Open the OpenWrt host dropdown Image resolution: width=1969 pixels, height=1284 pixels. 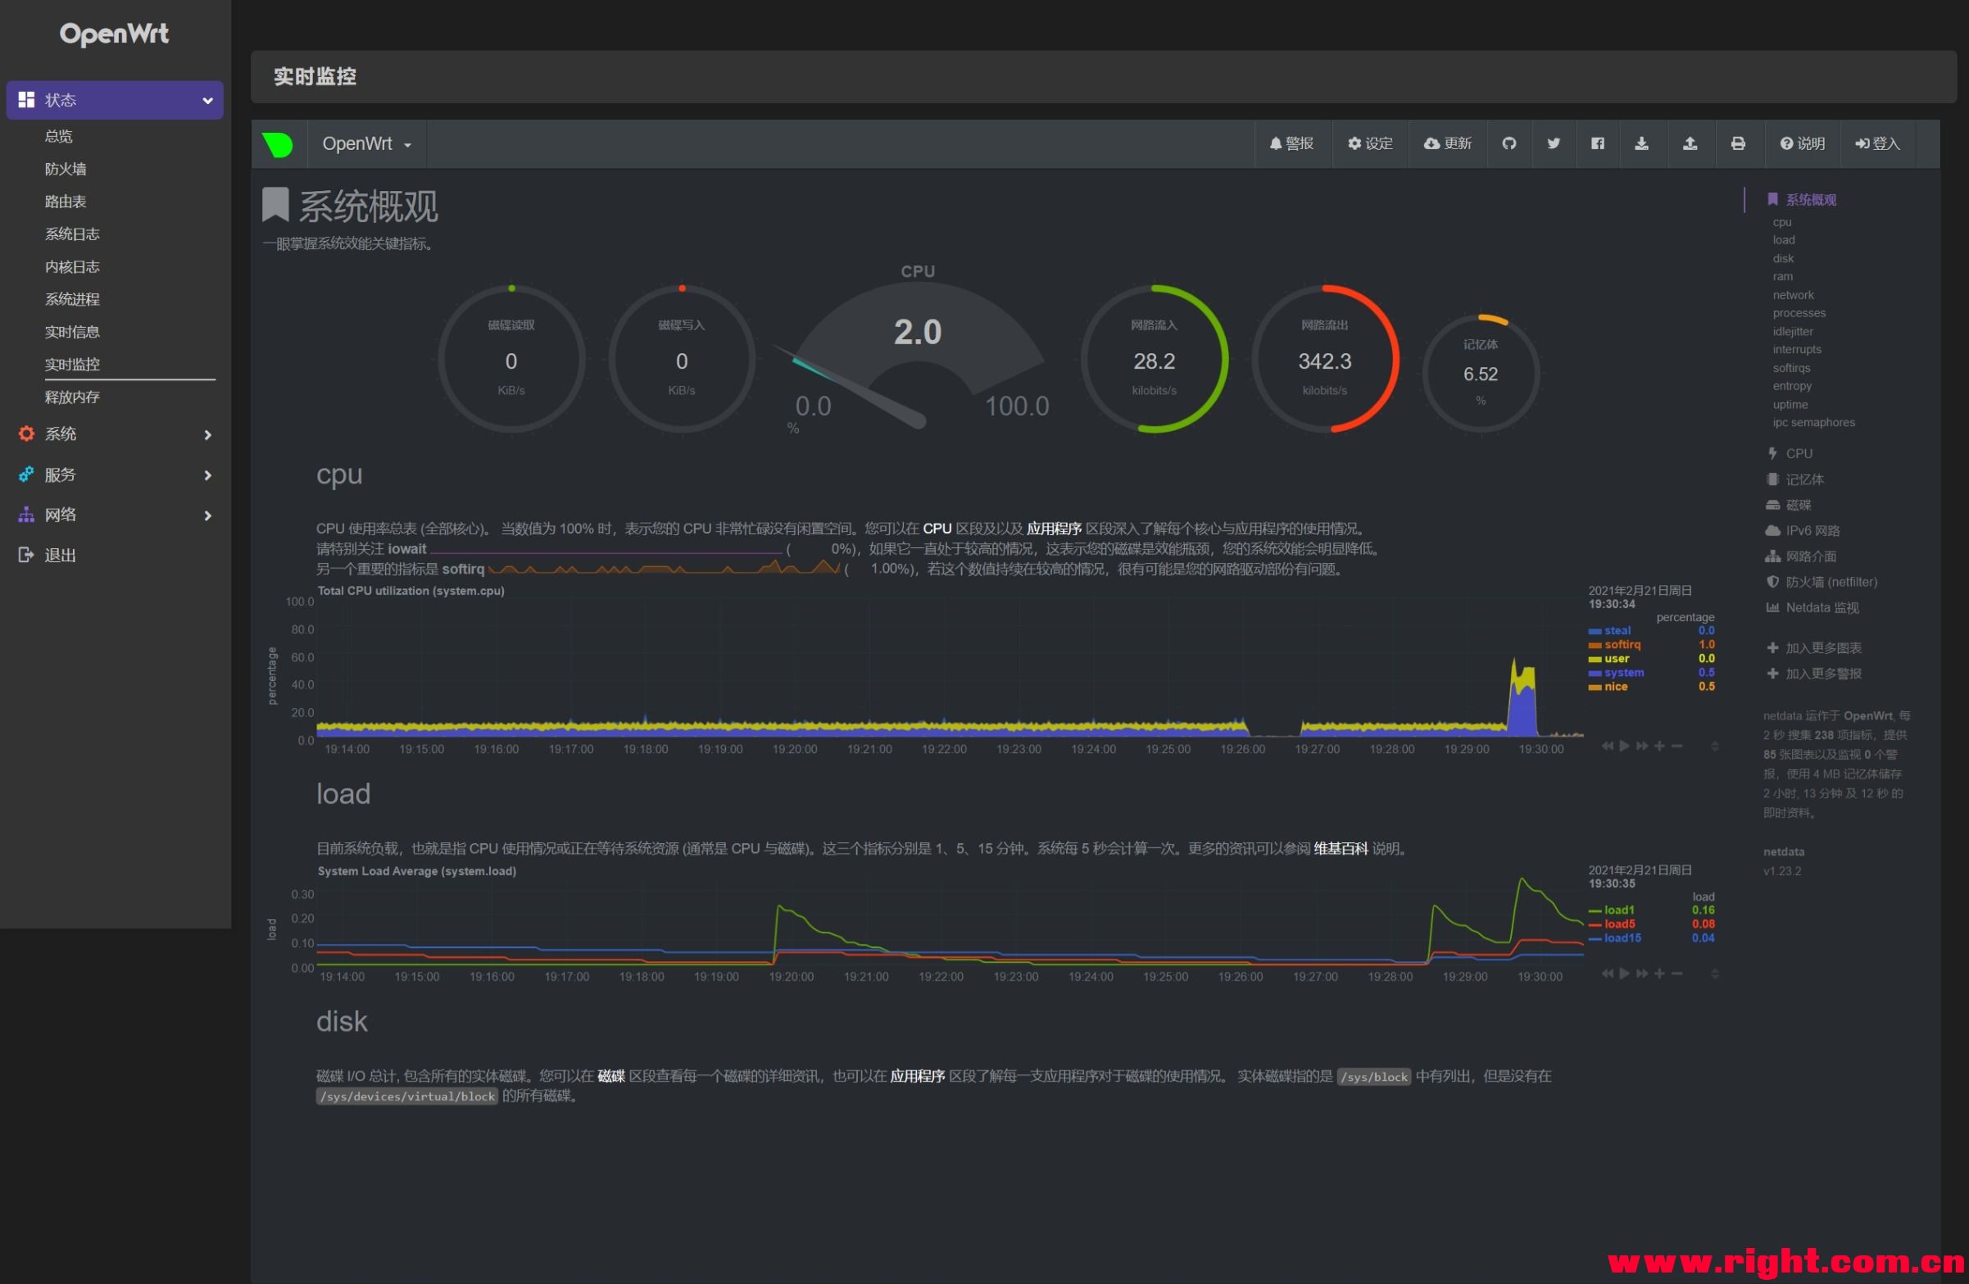[x=366, y=144]
